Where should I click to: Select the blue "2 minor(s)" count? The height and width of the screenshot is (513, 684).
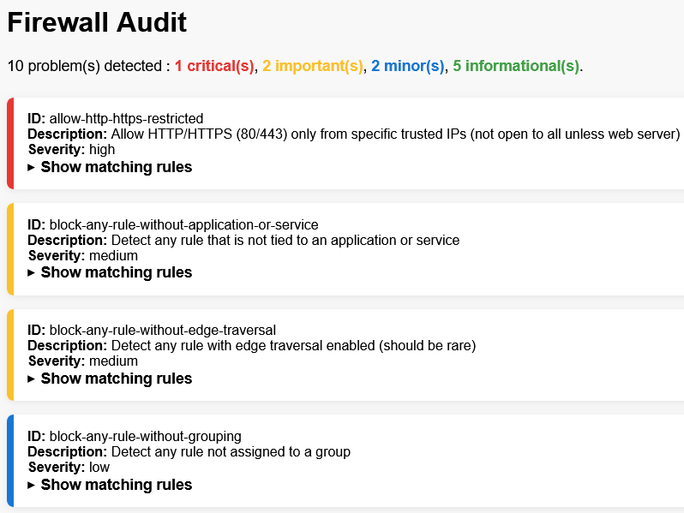click(408, 66)
